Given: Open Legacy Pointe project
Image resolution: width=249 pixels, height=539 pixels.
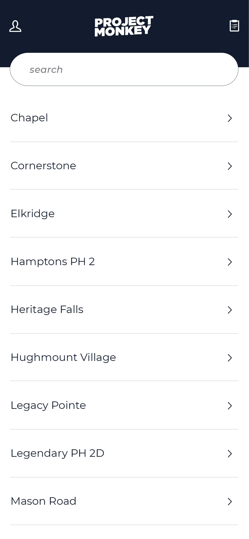Looking at the screenshot, I should coord(124,405).
